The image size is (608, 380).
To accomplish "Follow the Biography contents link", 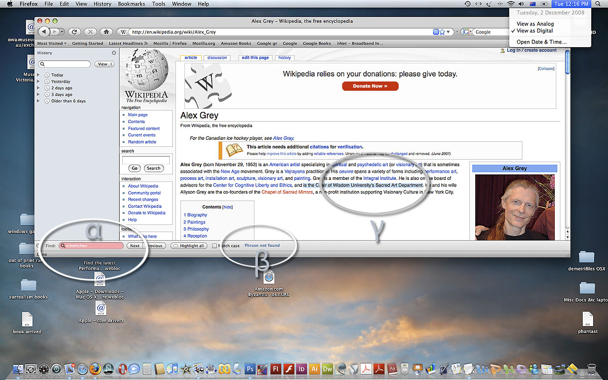I will click(195, 215).
